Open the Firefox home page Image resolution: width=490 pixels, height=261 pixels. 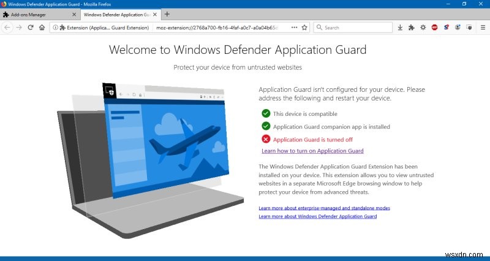42,28
